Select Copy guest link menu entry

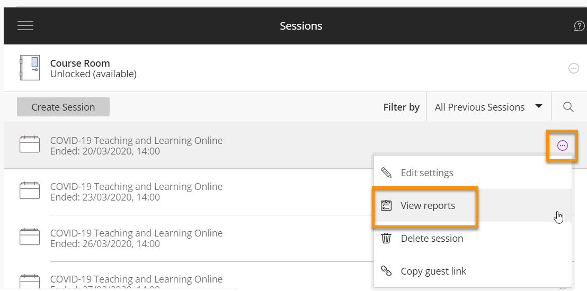click(x=433, y=271)
